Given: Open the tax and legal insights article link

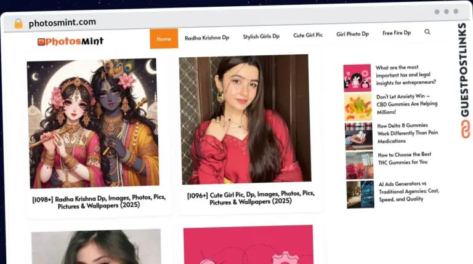Looking at the screenshot, I should click(406, 75).
